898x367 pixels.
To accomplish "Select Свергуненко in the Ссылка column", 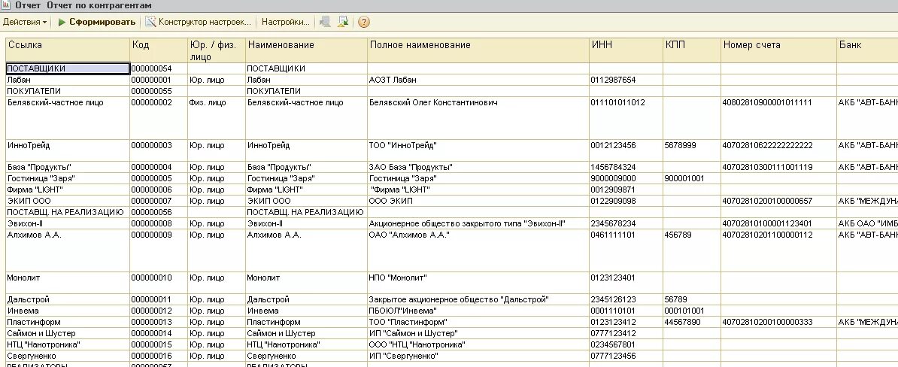I will pyautogui.click(x=68, y=356).
